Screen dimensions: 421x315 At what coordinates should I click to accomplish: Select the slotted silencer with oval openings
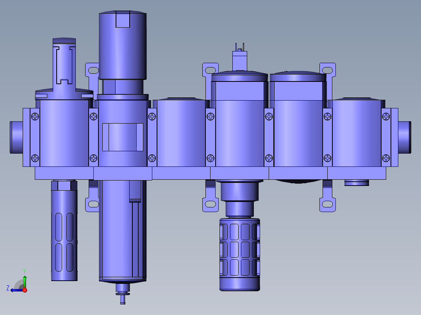tap(64, 231)
